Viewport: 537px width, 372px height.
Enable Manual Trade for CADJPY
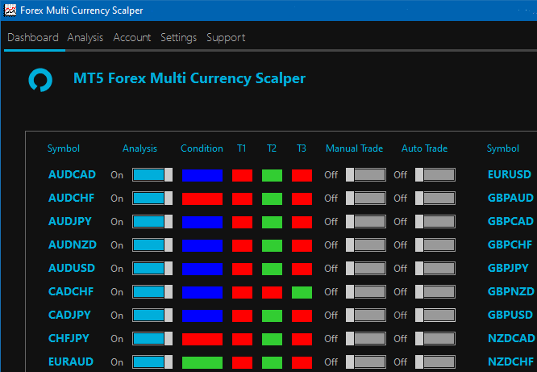[366, 315]
